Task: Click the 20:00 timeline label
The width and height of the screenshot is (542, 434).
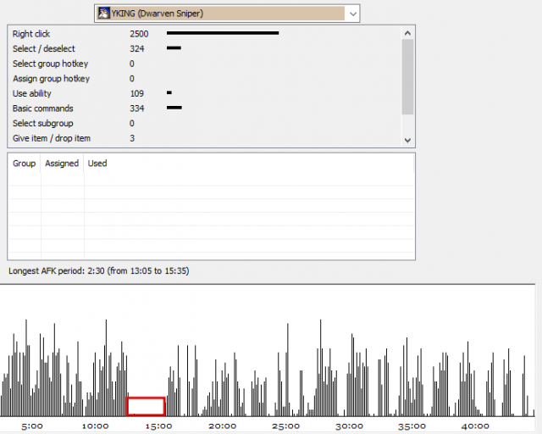Action: pos(222,426)
